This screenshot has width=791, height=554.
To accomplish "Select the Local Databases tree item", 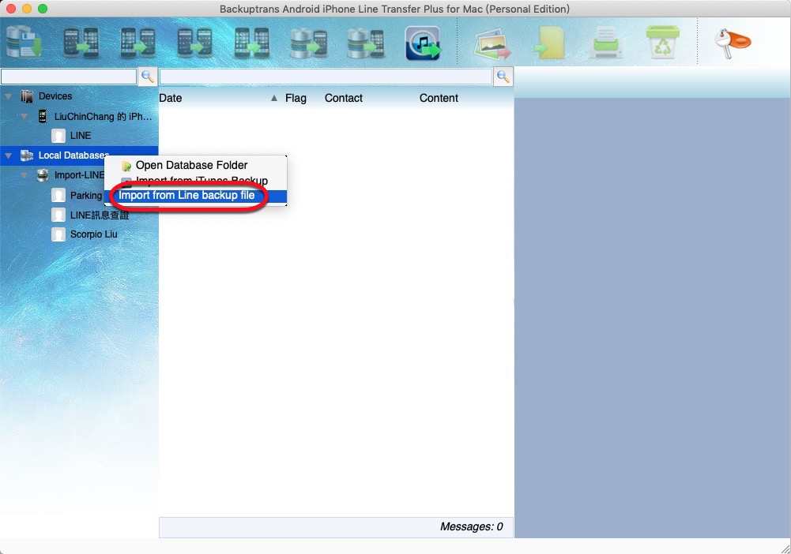I will 73,155.
